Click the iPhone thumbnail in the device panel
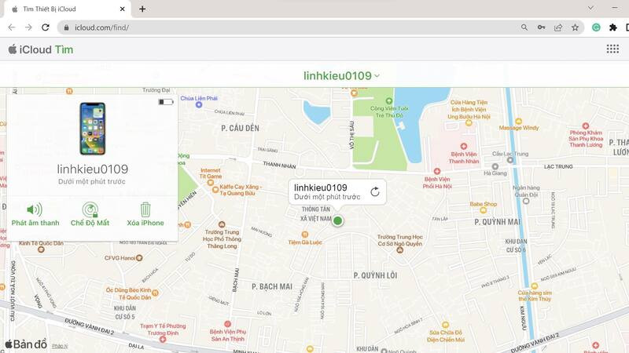 click(x=92, y=129)
